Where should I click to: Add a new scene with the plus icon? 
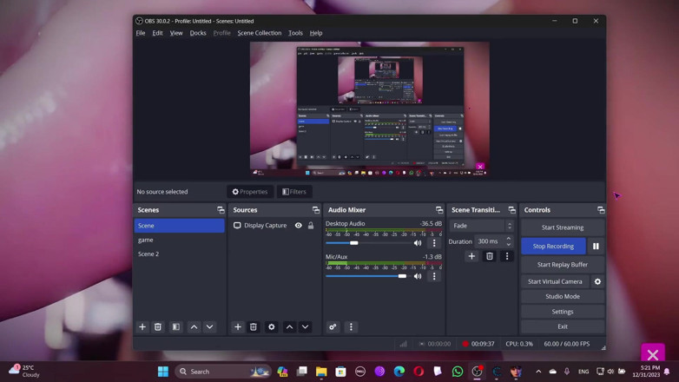142,327
